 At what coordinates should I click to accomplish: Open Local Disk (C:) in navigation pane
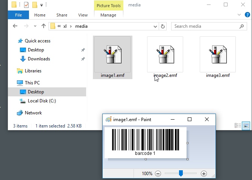pos(42,101)
